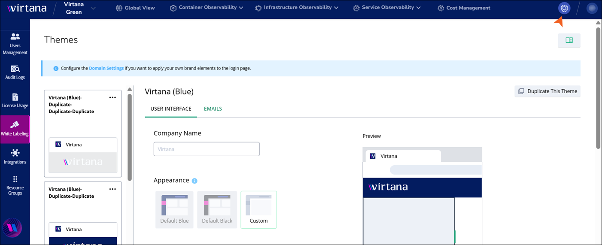Screen dimensions: 602x245
Task: Open Users Management in sidebar
Action: coord(15,44)
